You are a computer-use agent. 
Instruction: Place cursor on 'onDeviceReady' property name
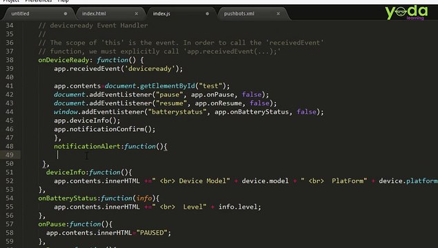point(63,60)
